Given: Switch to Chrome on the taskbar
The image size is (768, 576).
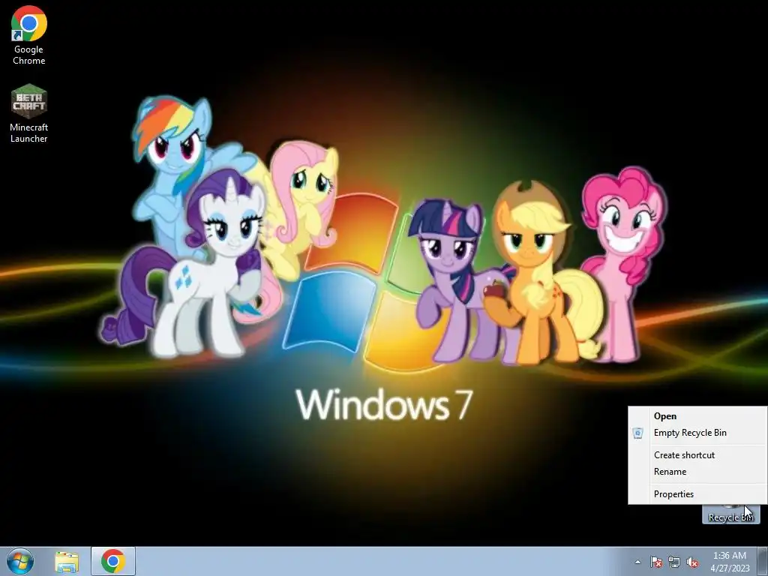Looking at the screenshot, I should [113, 561].
